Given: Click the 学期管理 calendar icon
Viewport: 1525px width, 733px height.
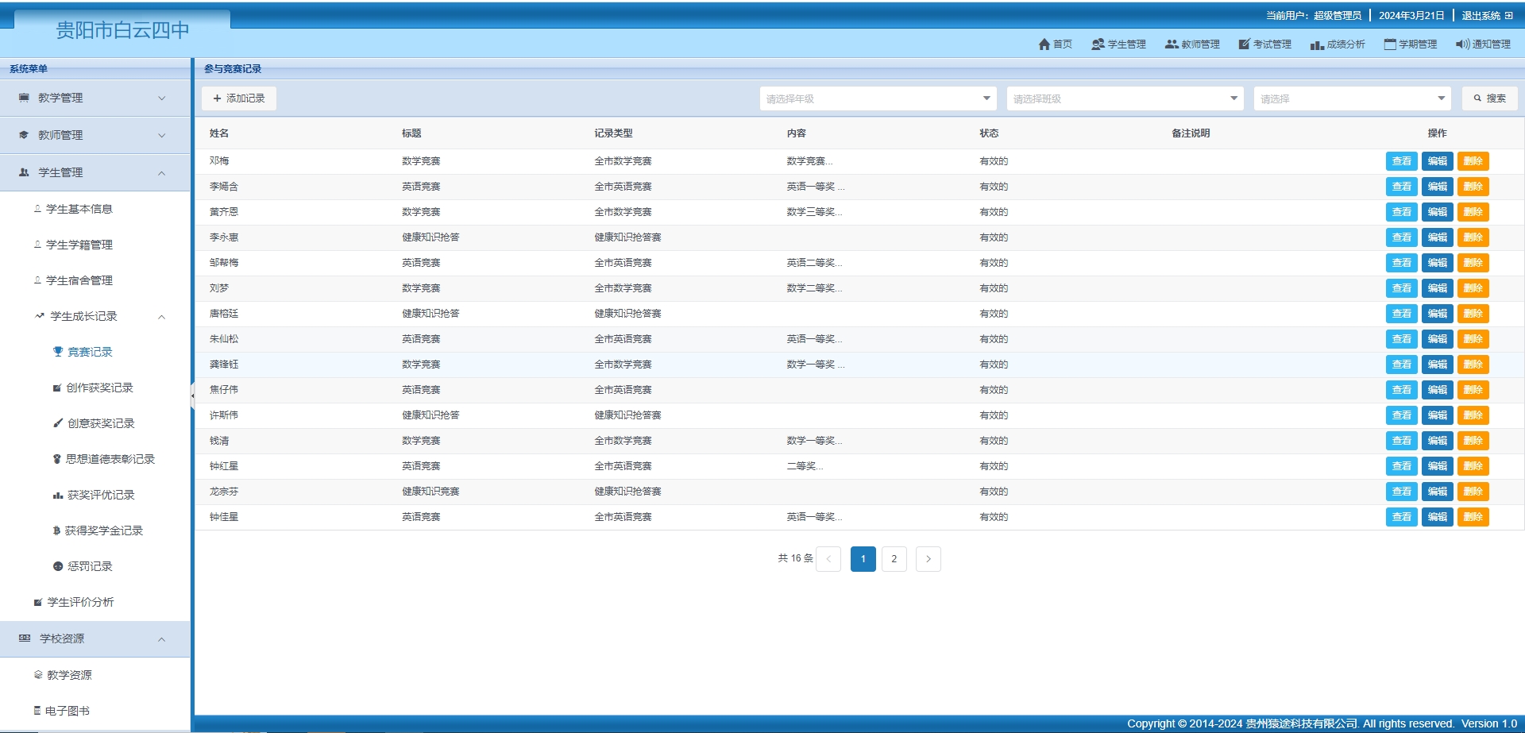Looking at the screenshot, I should point(1390,44).
